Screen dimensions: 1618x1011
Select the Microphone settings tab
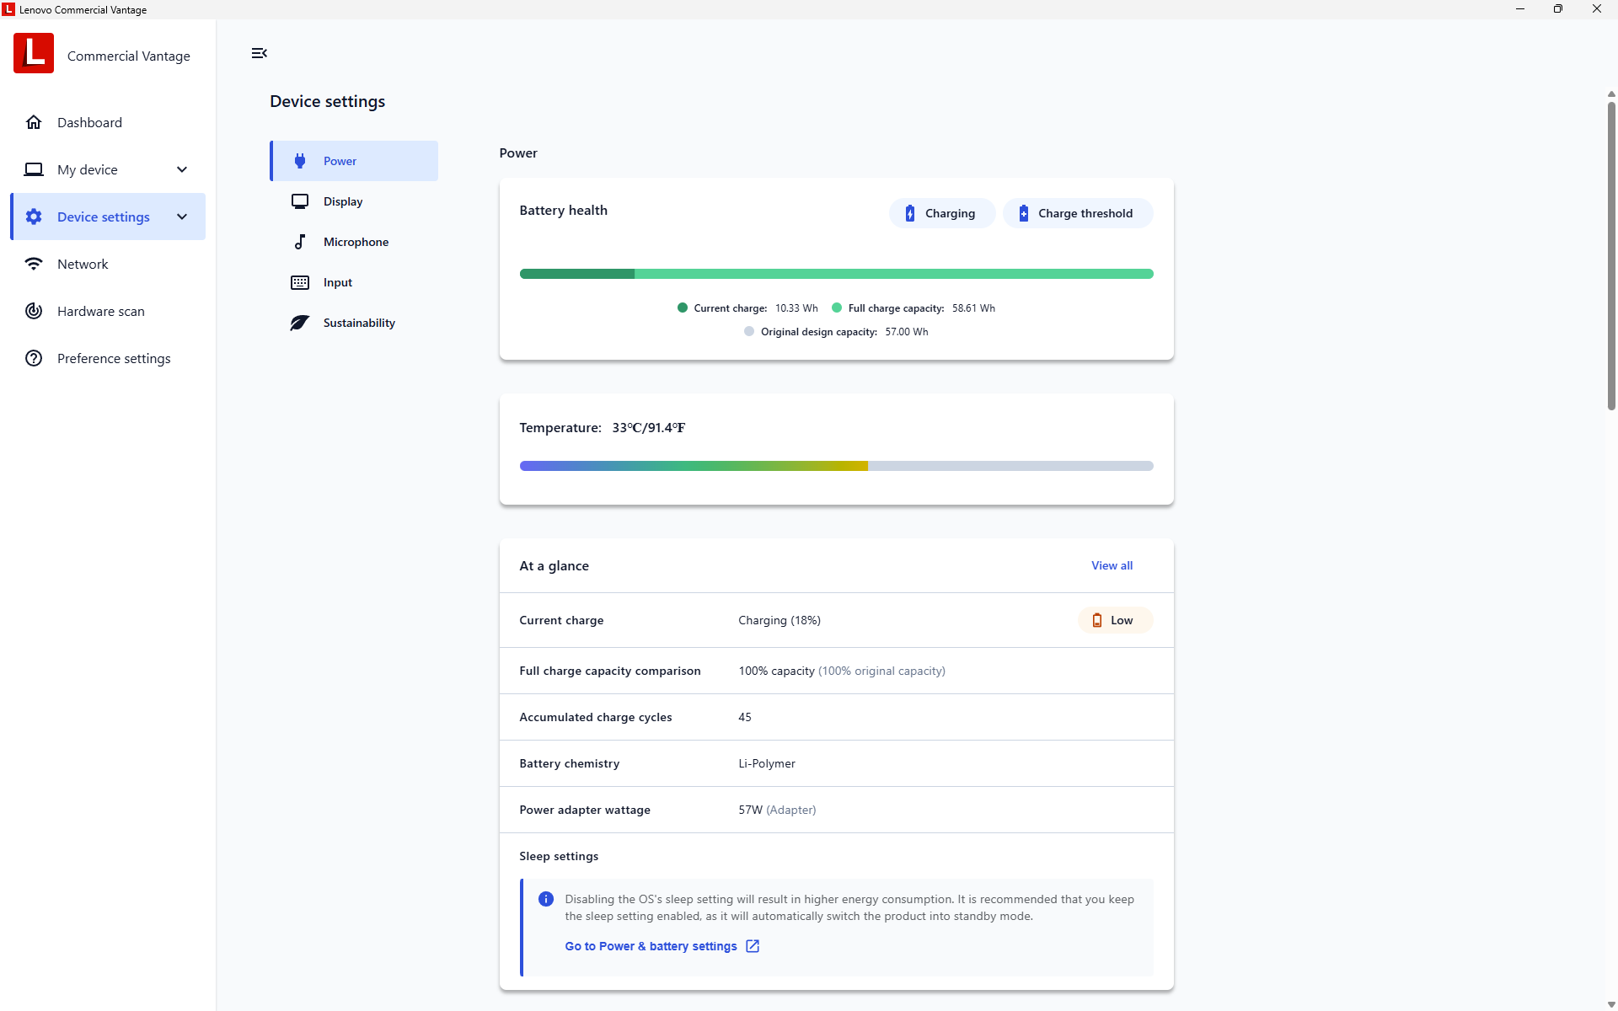click(x=354, y=242)
